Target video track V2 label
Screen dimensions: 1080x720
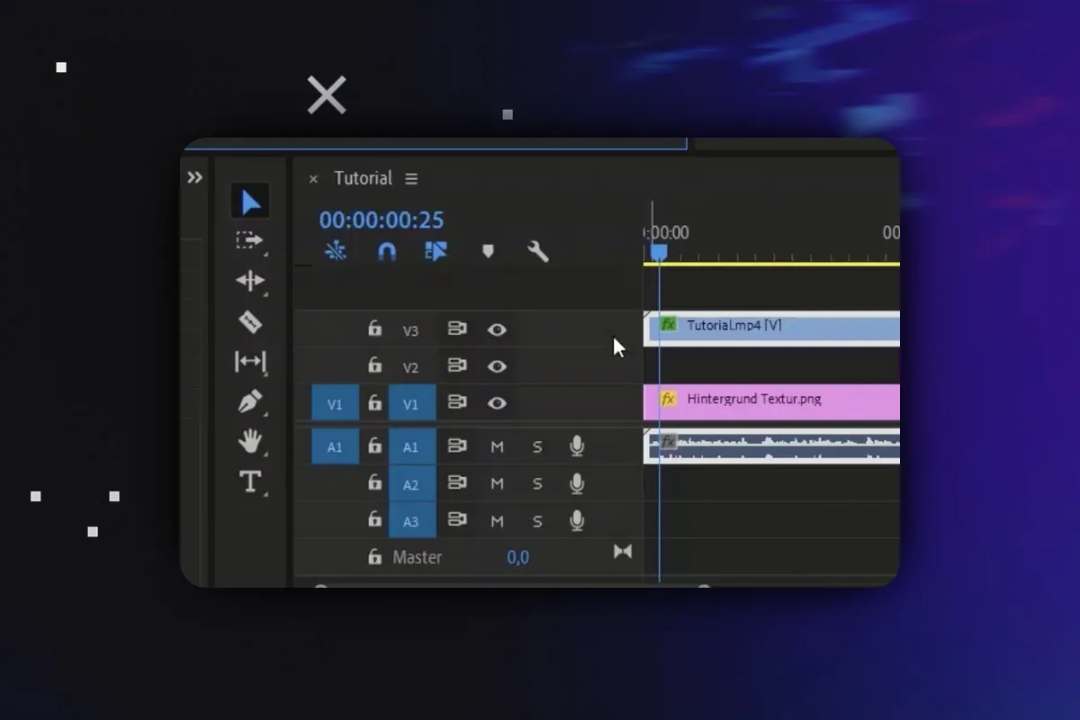(x=410, y=367)
